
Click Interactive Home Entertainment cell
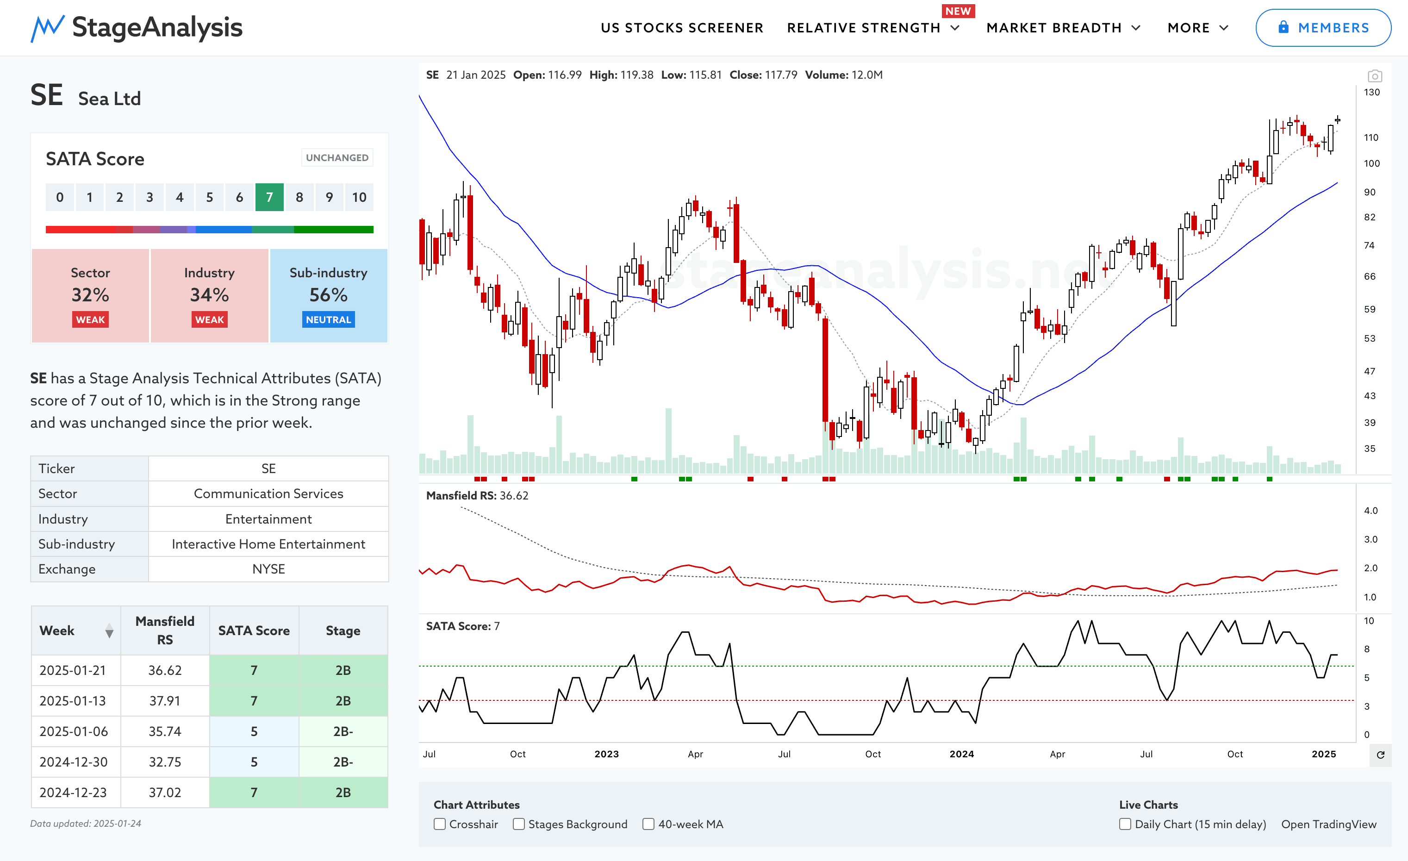tap(268, 544)
